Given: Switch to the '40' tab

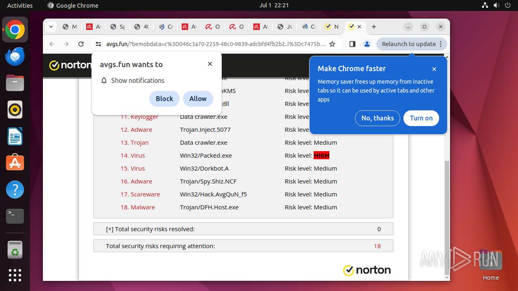Looking at the screenshot, I should point(141,27).
